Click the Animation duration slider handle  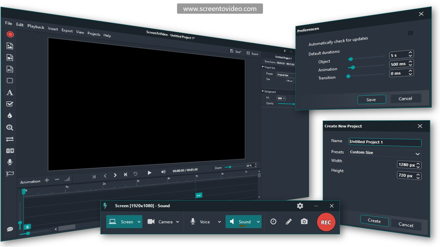[x=353, y=67]
